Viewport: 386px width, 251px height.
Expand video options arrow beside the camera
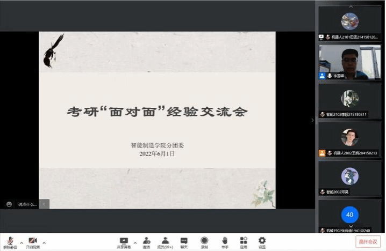[44, 242]
